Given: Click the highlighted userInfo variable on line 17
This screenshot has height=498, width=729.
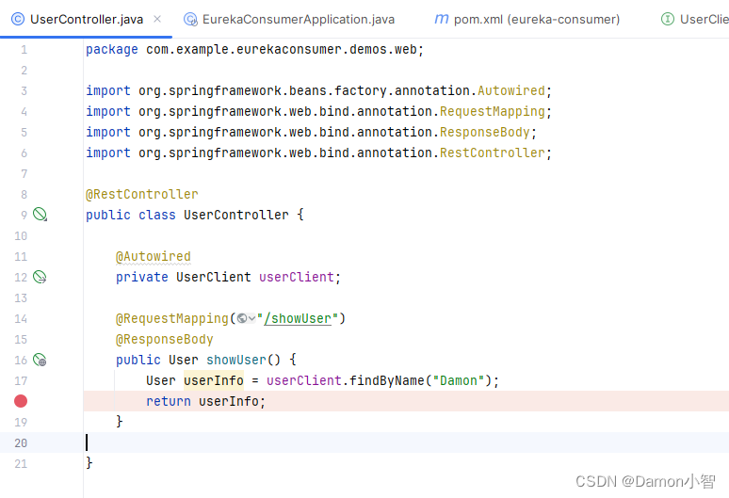Looking at the screenshot, I should [x=214, y=380].
